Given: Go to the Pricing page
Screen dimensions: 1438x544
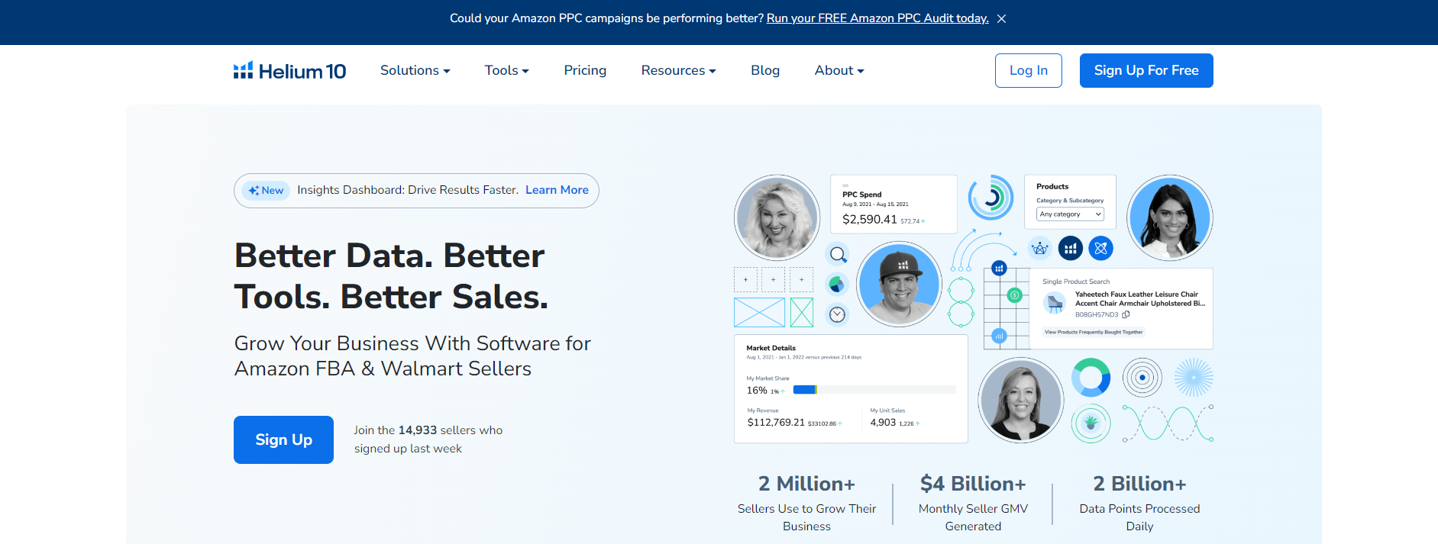Looking at the screenshot, I should (585, 70).
